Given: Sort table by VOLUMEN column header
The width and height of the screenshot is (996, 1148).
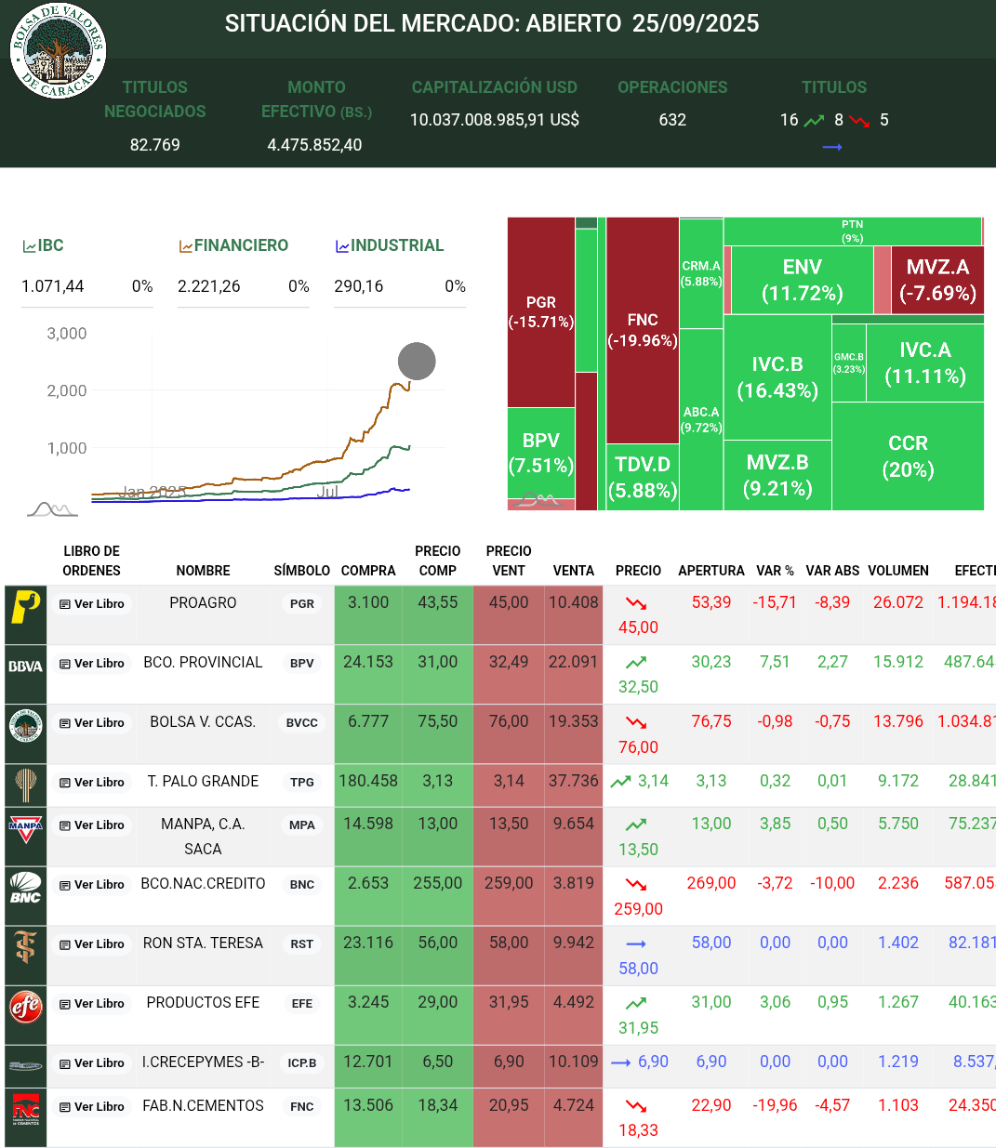Looking at the screenshot, I should (x=897, y=571).
